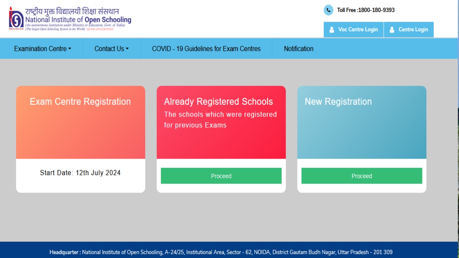Open COVID - 19 Guidelines for Exam Centres
Screen dimensions: 459x258
point(206,49)
